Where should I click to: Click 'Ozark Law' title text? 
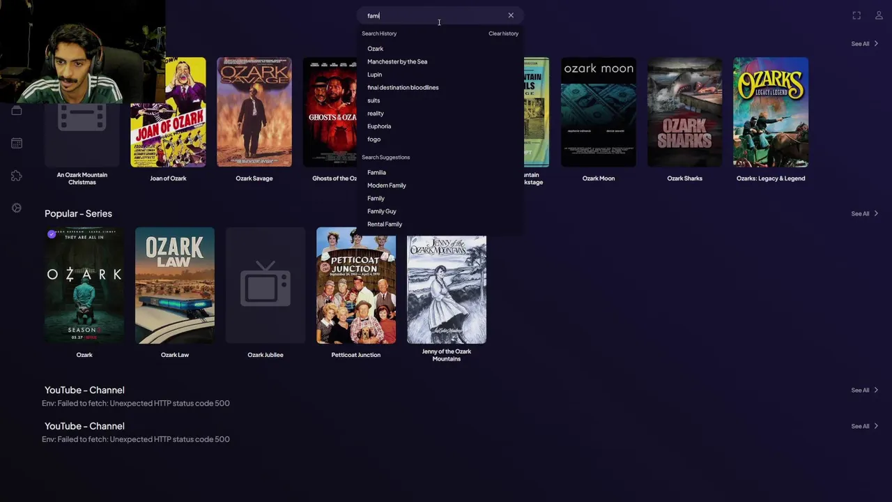point(175,355)
